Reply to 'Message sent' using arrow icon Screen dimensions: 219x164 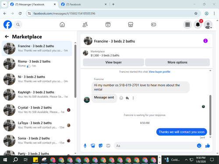coord(127,98)
